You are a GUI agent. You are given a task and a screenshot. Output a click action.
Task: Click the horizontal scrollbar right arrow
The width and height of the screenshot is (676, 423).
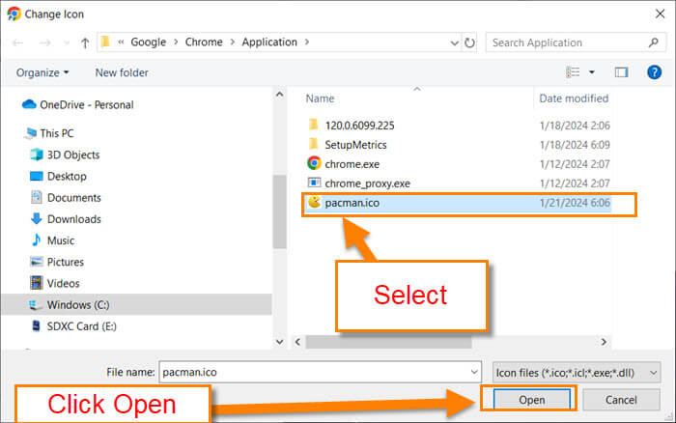(x=604, y=342)
